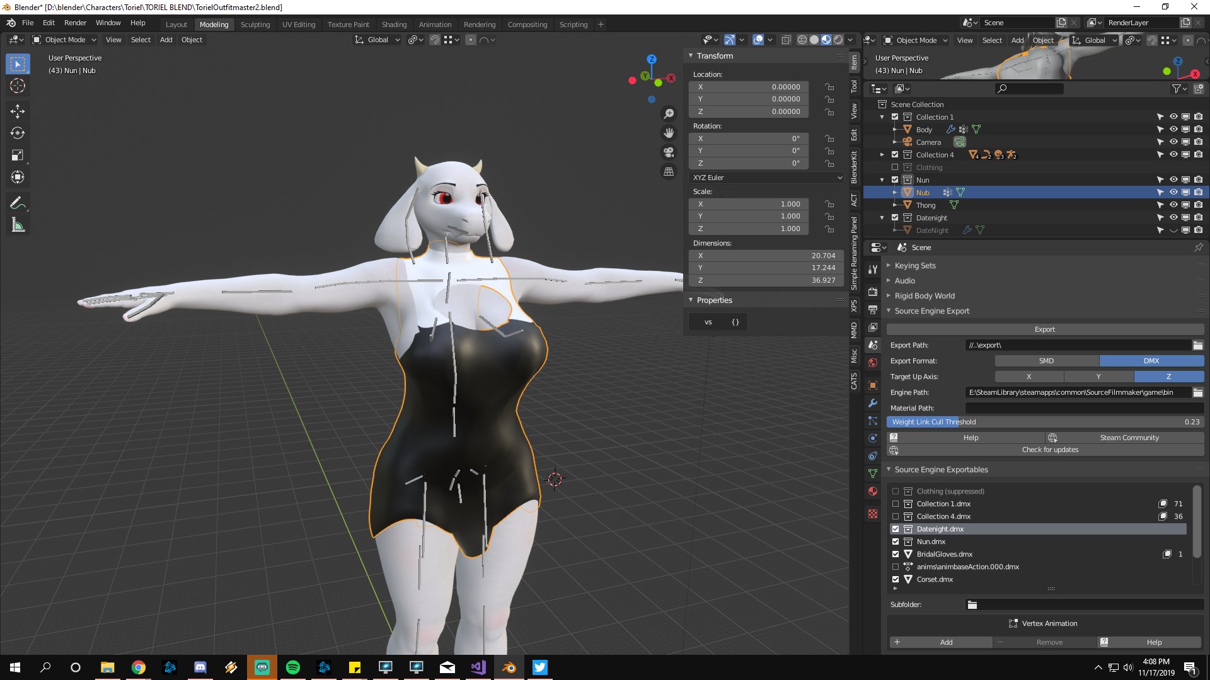Adjust the Weight Link Cull Threshold slider

(1044, 422)
